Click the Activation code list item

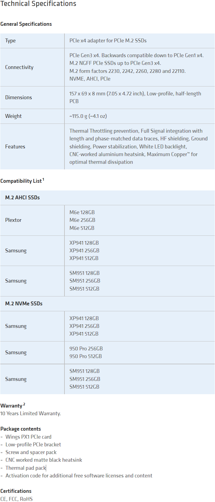click(79, 476)
